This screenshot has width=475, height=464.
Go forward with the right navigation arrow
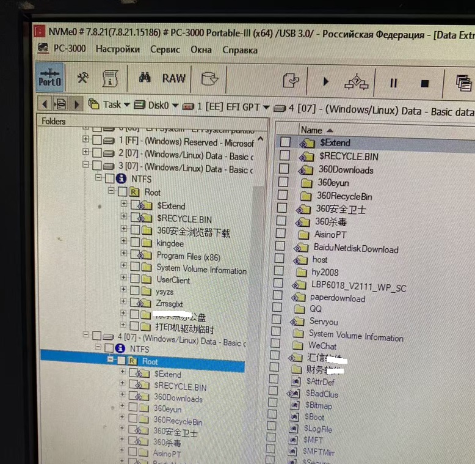(76, 105)
